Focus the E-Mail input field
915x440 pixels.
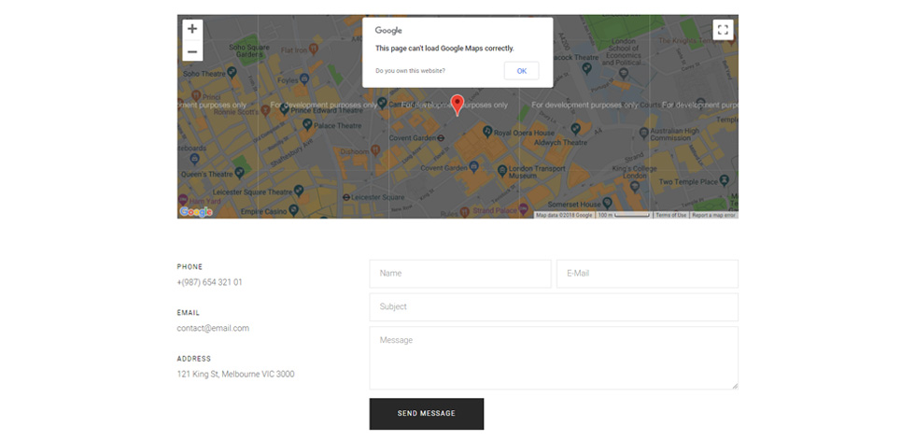click(647, 274)
